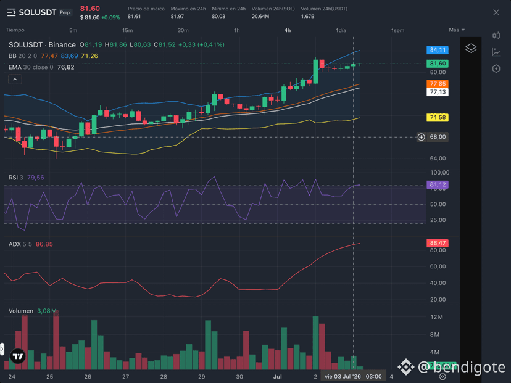
Task: Select the 4h timeframe
Action: coord(288,30)
